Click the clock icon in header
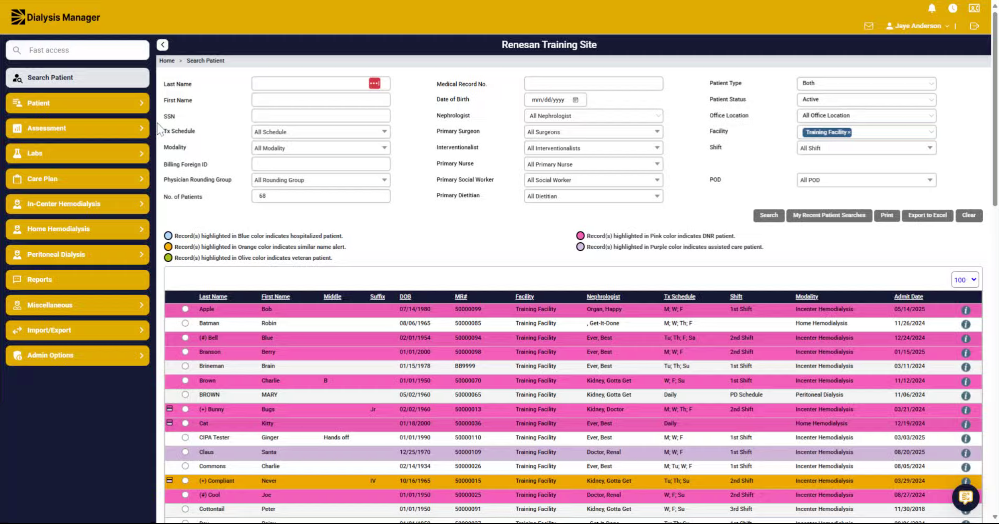 [x=953, y=8]
